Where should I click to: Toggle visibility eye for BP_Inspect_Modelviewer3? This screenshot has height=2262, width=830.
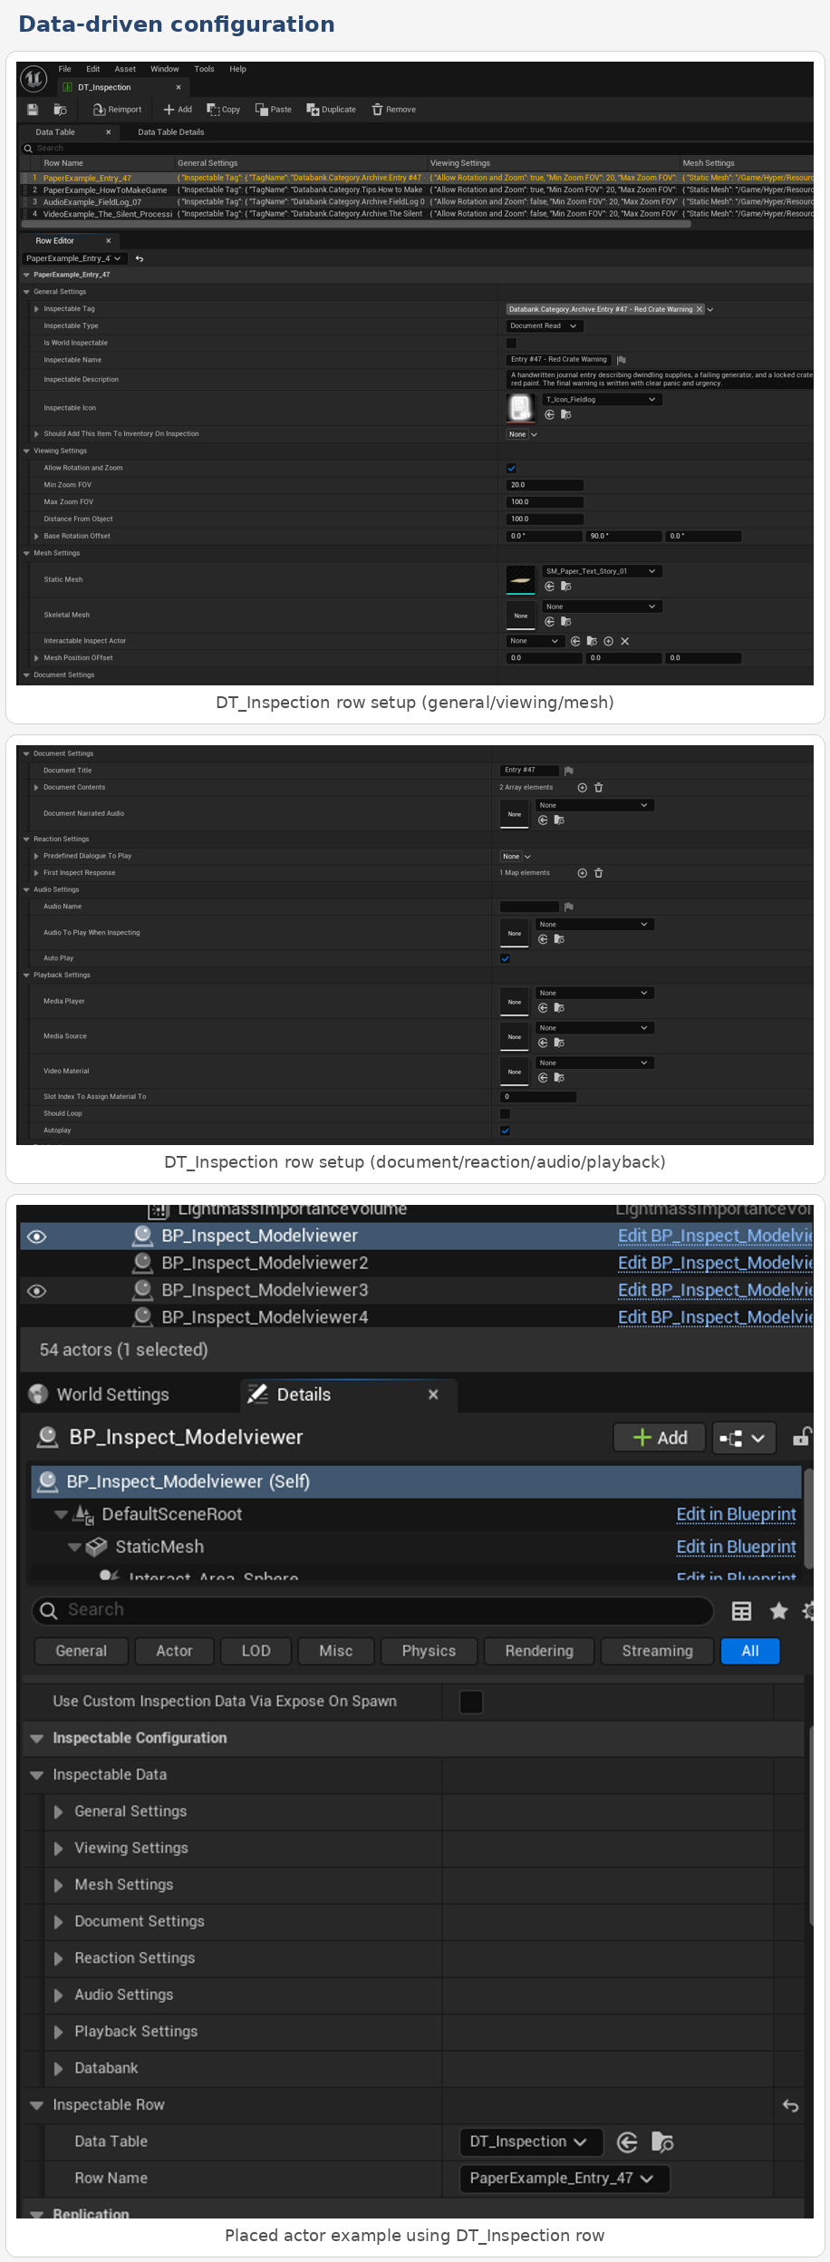click(37, 1291)
